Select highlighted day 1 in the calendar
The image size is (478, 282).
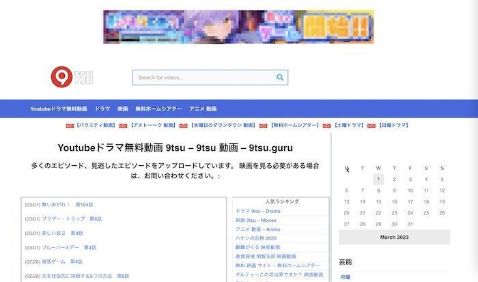pyautogui.click(x=378, y=180)
